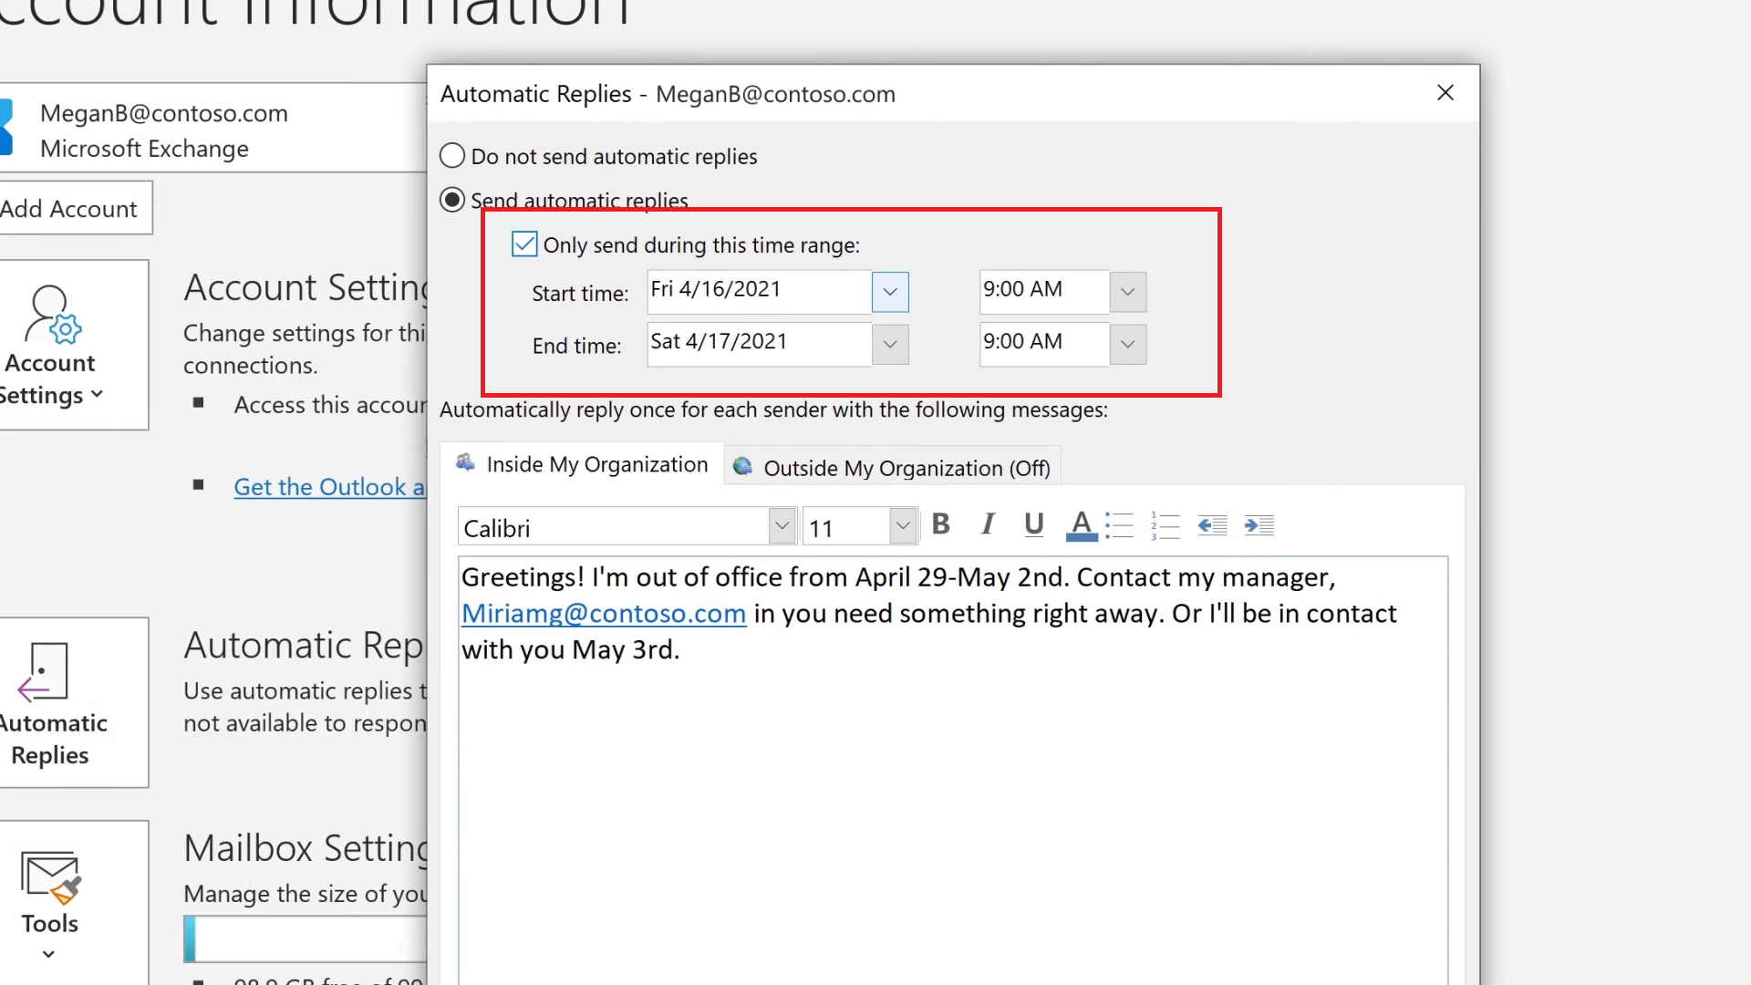Expand the Start time date dropdown
This screenshot has height=985, width=1751.
(x=890, y=290)
